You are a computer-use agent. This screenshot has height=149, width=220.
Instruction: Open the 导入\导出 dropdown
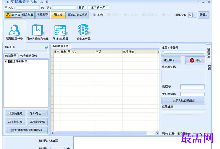37,113
